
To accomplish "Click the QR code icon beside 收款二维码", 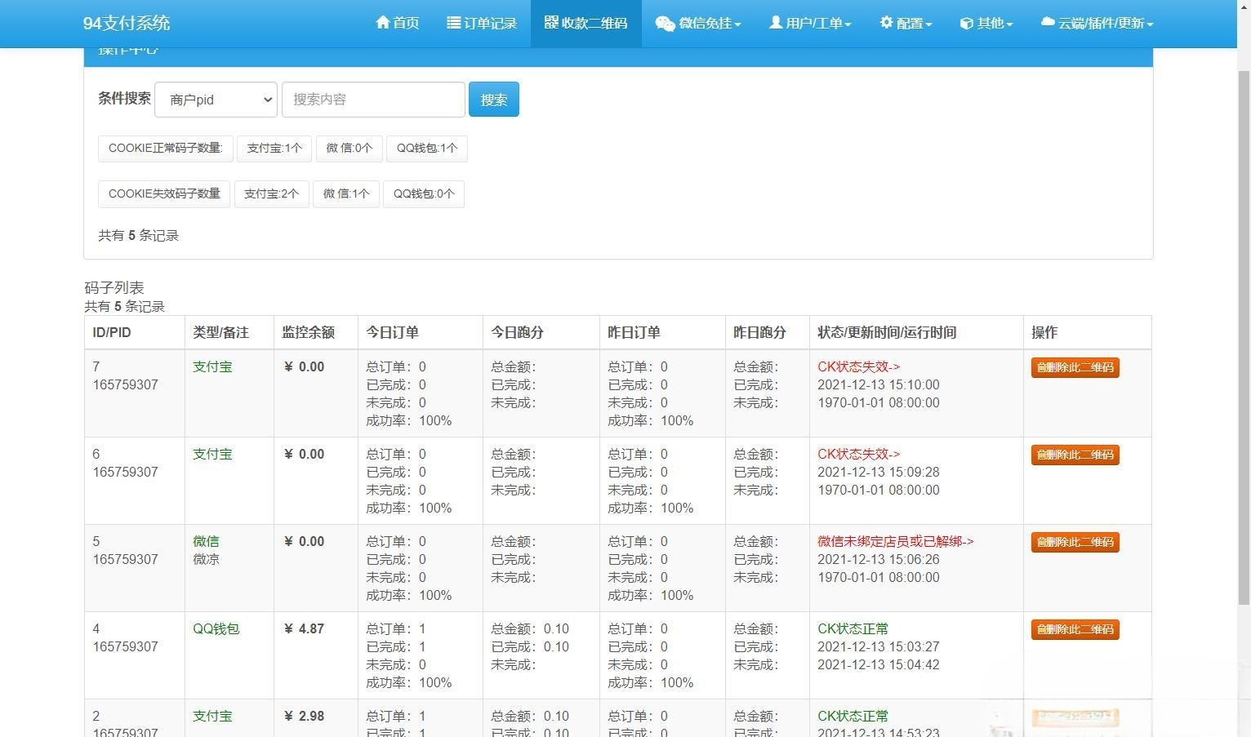I will point(551,23).
